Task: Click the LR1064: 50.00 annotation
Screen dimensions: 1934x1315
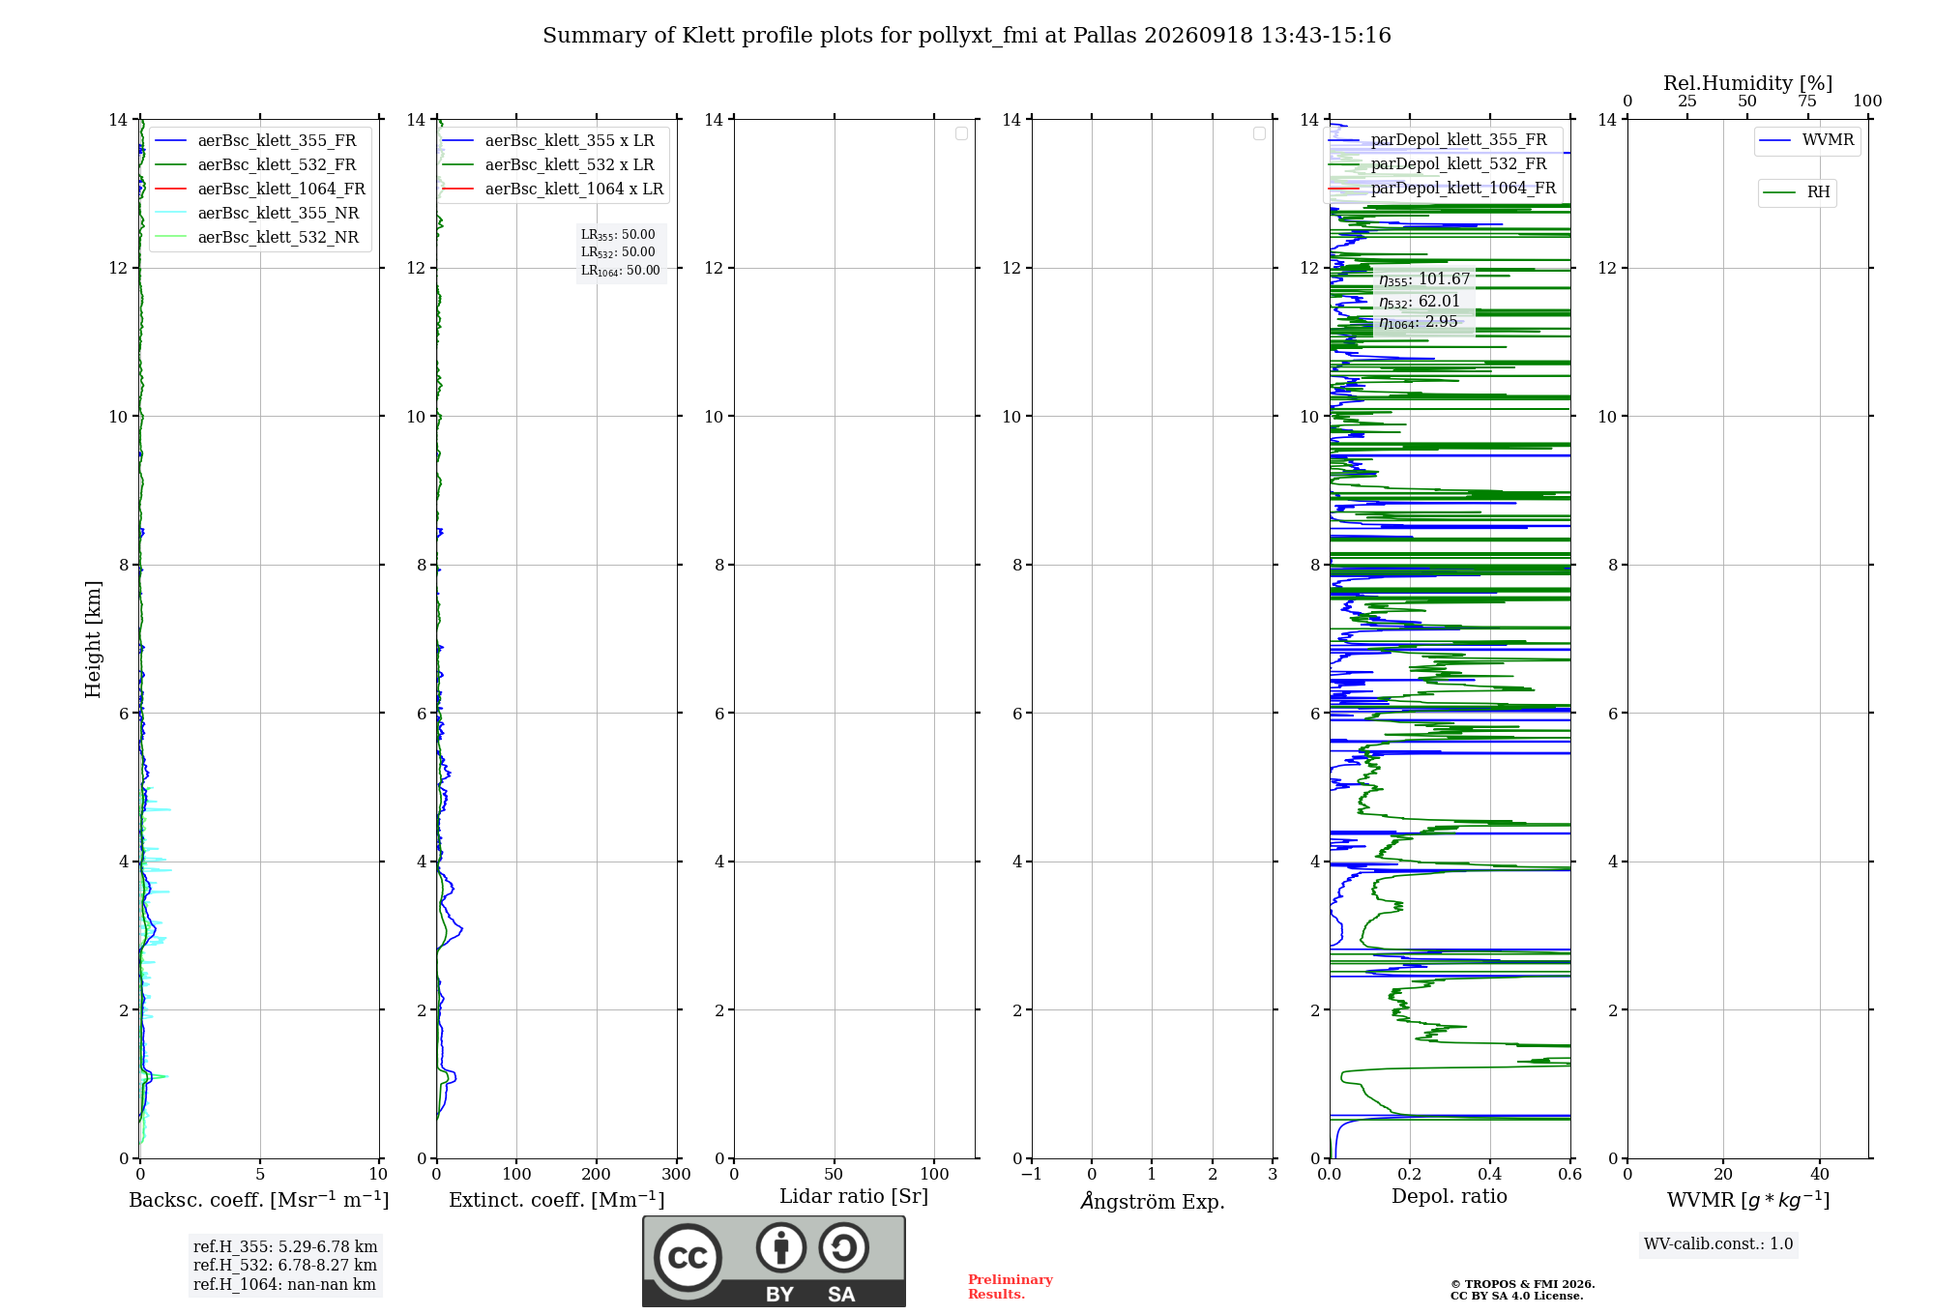Action: (x=621, y=271)
